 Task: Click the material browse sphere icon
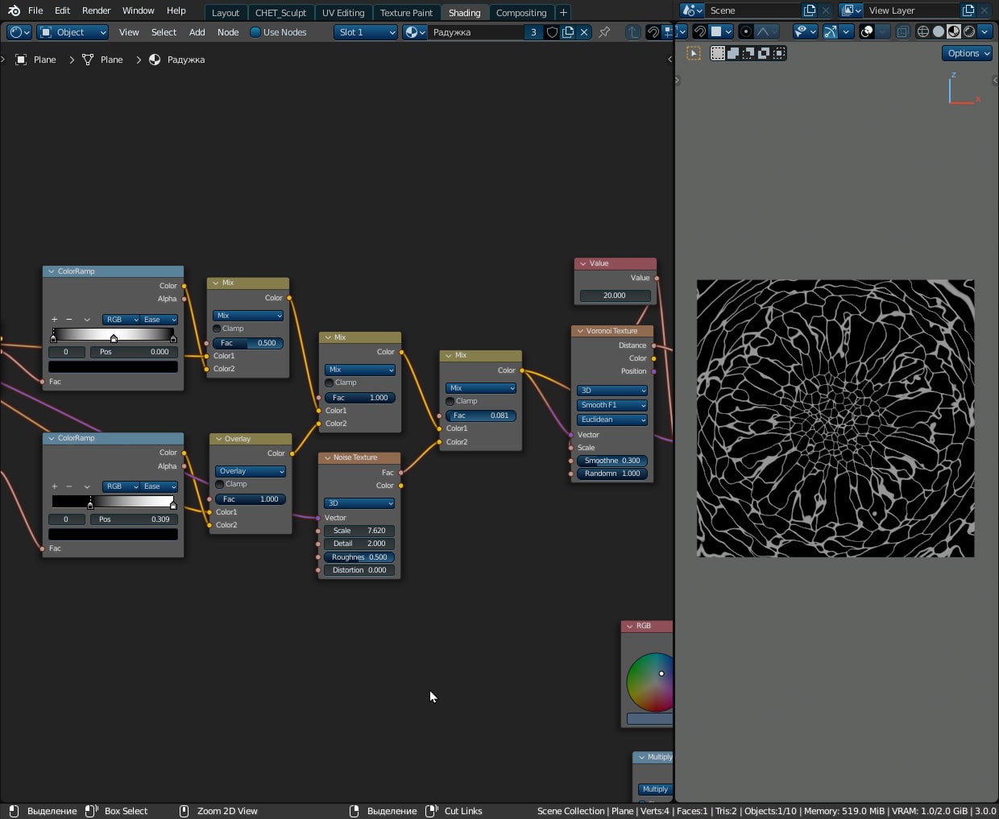(415, 32)
